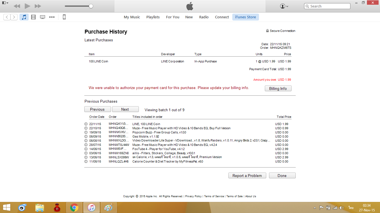
Task: Open the Radio tab
Action: 204,17
